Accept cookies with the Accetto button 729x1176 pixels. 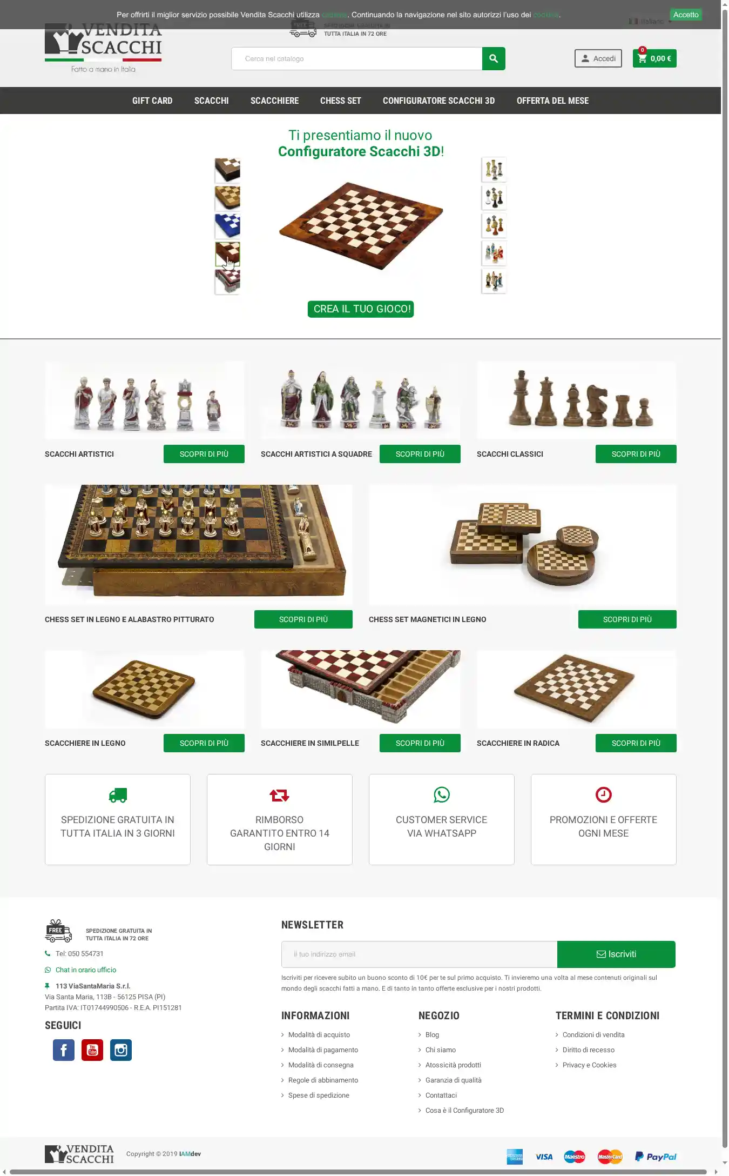point(686,15)
